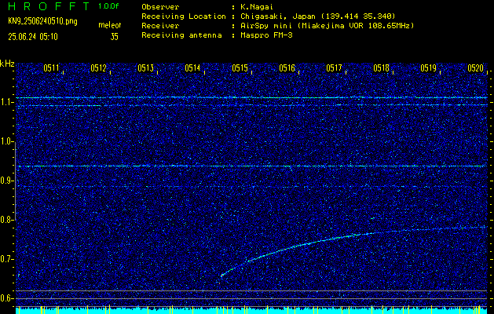Click the kHz unit label
This screenshot has width=494, height=314.
click(7, 64)
